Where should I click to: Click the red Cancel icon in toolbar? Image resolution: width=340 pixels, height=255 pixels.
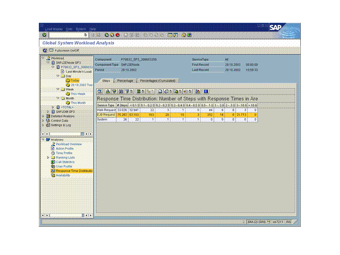pos(117,35)
